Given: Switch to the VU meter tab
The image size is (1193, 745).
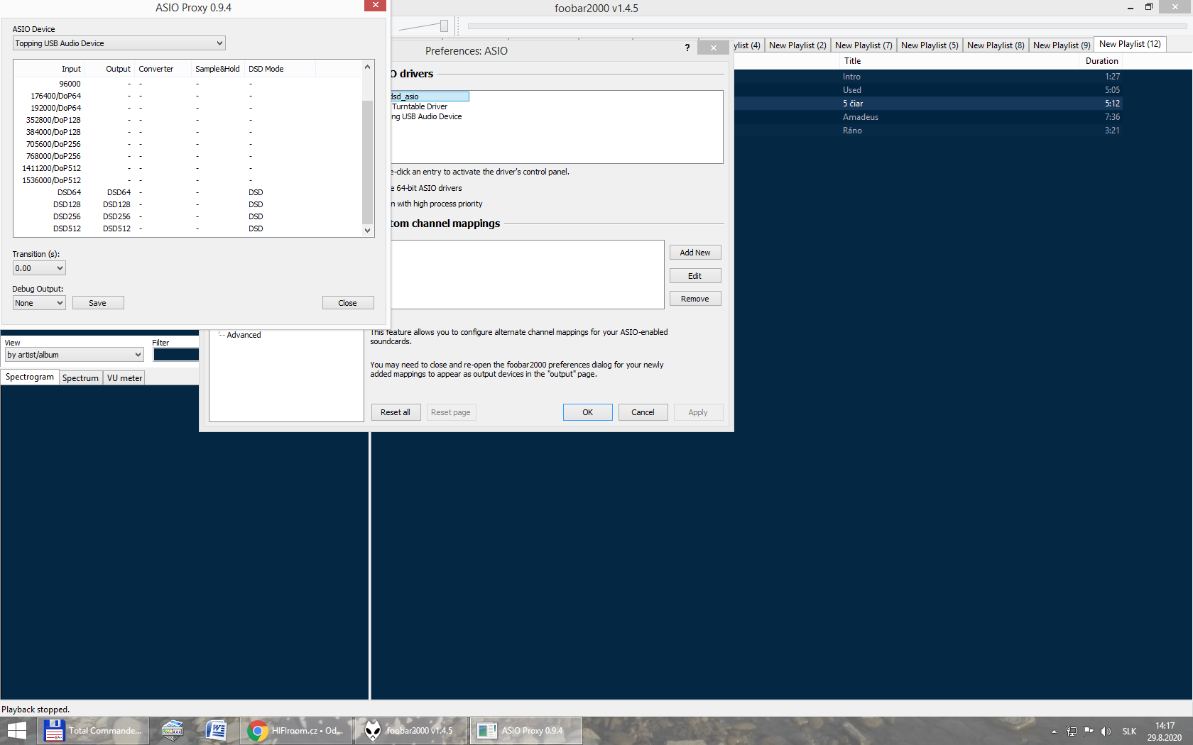Looking at the screenshot, I should (124, 378).
